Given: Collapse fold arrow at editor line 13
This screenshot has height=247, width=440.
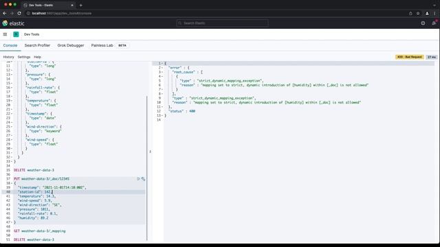Looking at the screenshot, I should click(x=12, y=75).
